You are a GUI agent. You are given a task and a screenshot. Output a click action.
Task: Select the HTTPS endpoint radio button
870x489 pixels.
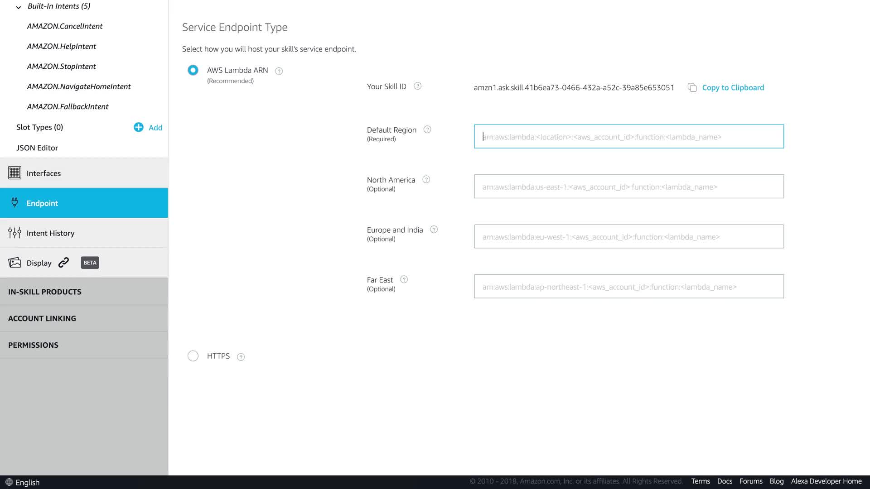[193, 356]
